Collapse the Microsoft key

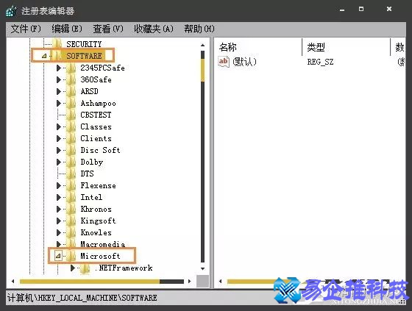(x=58, y=256)
